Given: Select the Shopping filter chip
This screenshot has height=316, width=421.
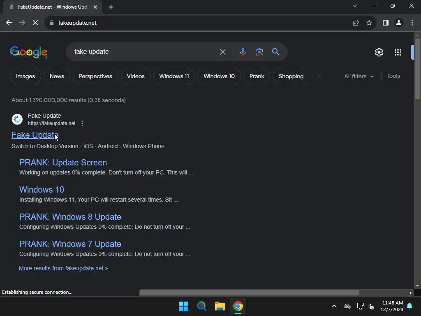Looking at the screenshot, I should click(x=291, y=76).
